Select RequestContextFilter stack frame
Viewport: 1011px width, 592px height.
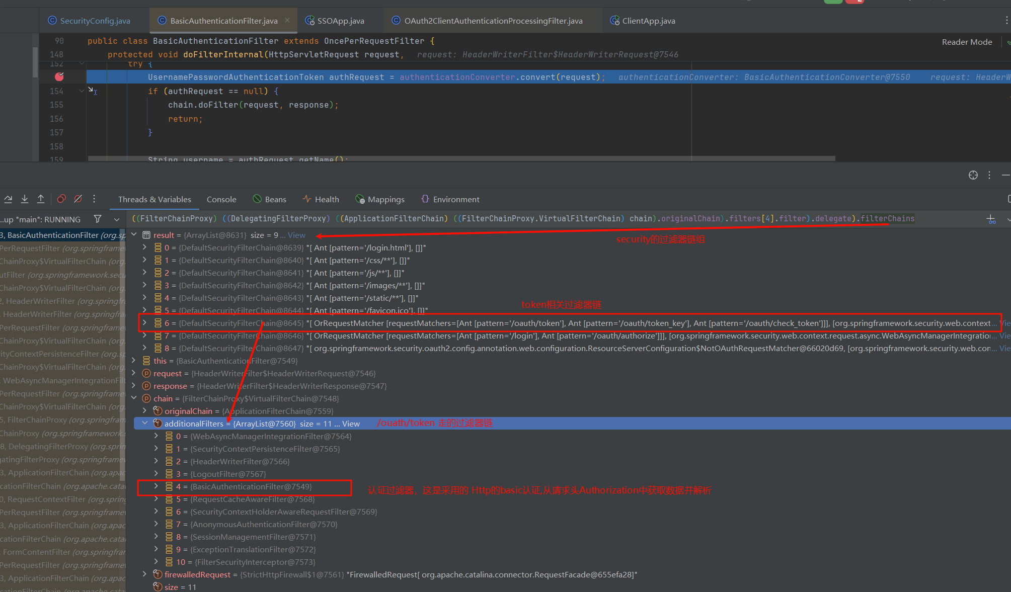(62, 499)
